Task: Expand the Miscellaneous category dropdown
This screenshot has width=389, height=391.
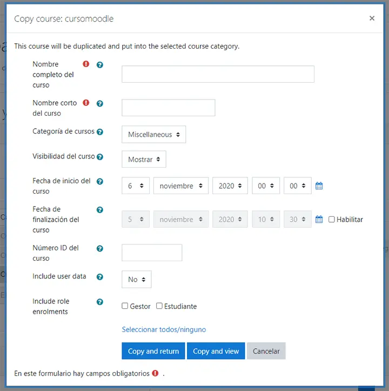Action: pyautogui.click(x=153, y=135)
